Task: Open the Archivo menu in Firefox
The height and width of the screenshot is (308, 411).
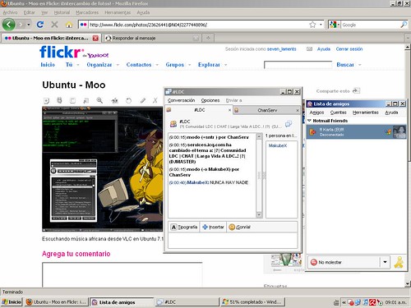Action: tap(10, 12)
